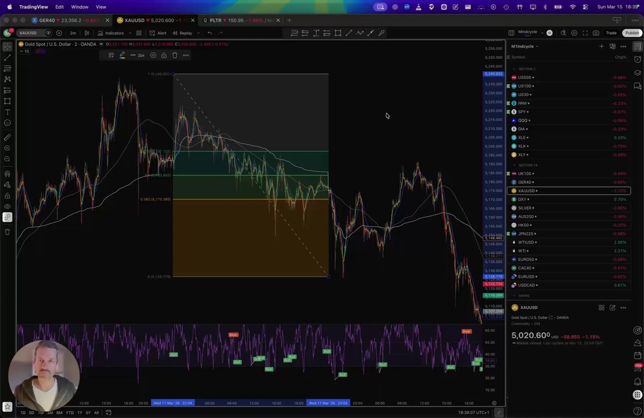Screen dimensions: 644x418
Task: Open the Fibonacci tools in left sidebar
Action: point(8,69)
